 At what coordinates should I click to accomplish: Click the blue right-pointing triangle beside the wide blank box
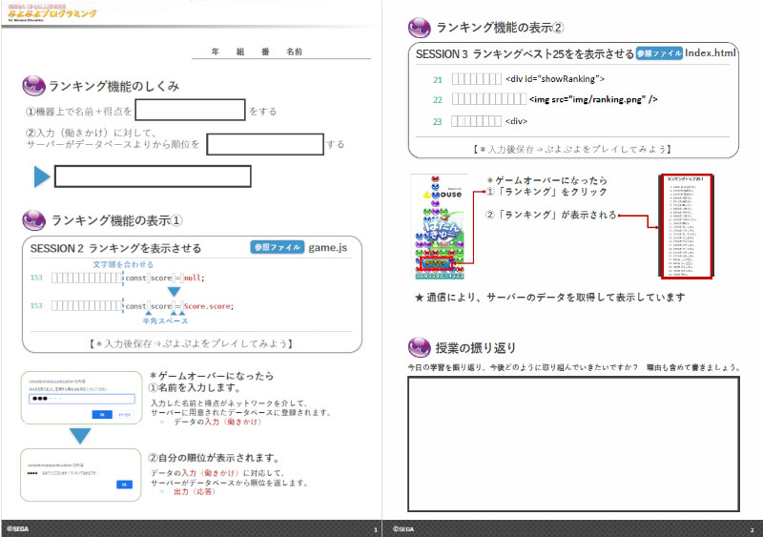[42, 176]
